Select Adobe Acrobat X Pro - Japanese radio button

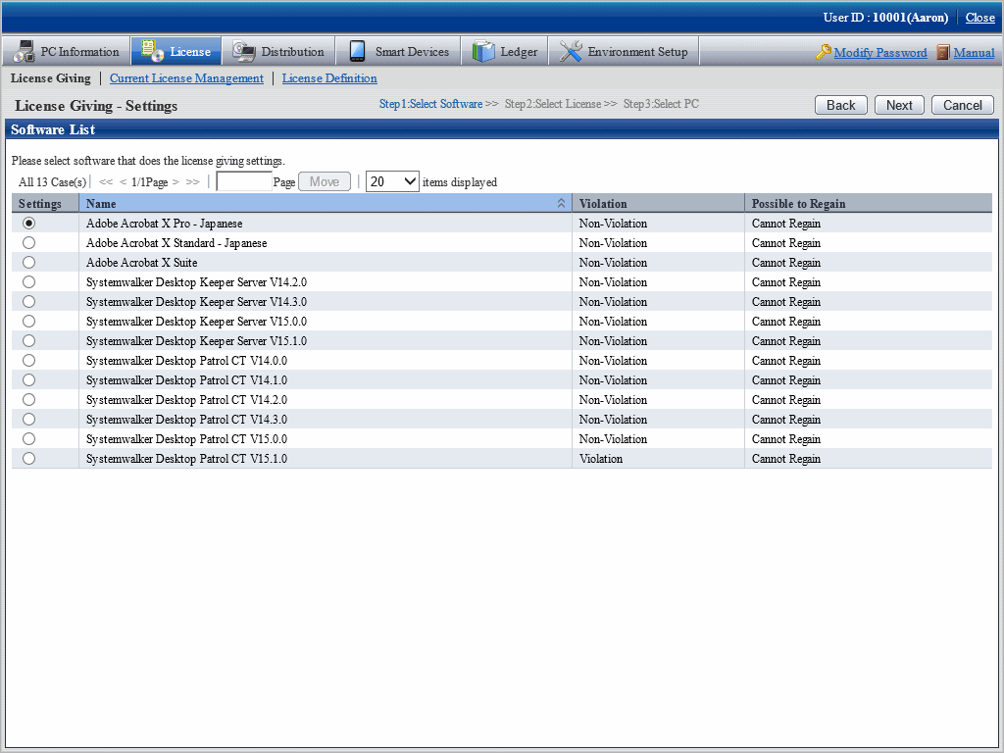(28, 223)
